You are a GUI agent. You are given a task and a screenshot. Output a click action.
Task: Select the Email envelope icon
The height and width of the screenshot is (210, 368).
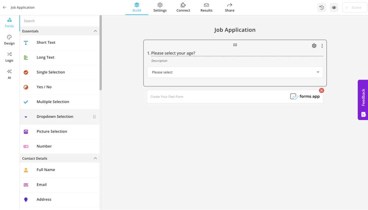click(x=26, y=185)
